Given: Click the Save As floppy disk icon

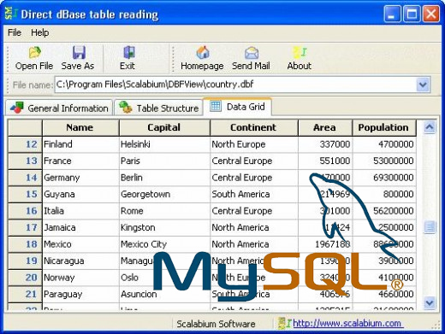Looking at the screenshot, I should [x=79, y=53].
